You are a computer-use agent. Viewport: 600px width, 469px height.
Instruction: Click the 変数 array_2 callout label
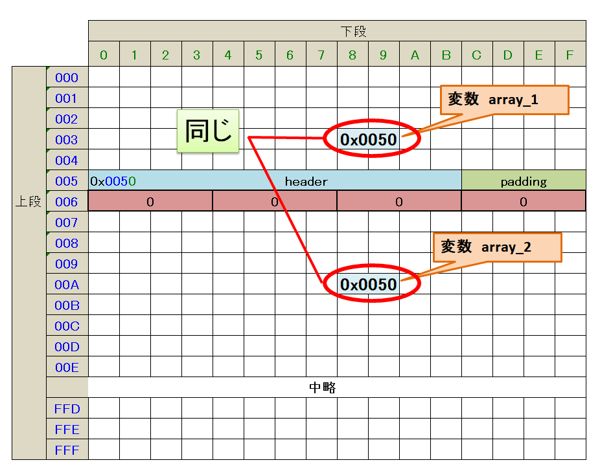click(x=496, y=247)
